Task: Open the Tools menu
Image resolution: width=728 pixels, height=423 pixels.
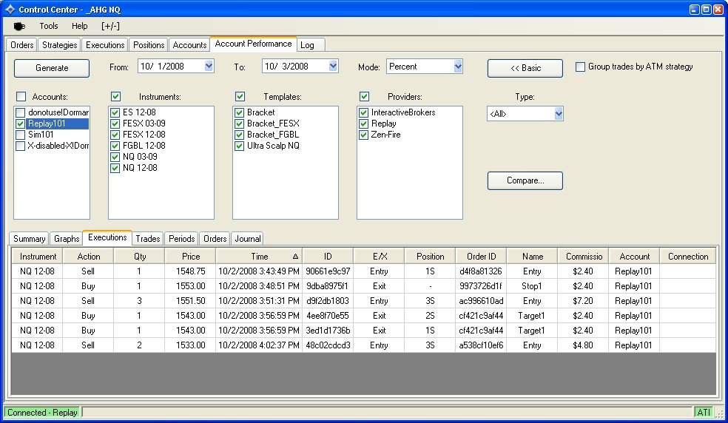Action: 49,26
